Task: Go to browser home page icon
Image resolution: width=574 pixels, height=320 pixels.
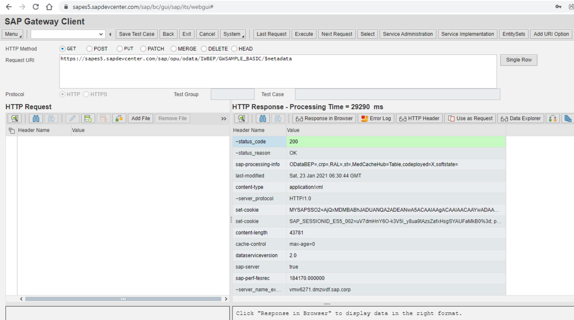Action: tap(49, 7)
